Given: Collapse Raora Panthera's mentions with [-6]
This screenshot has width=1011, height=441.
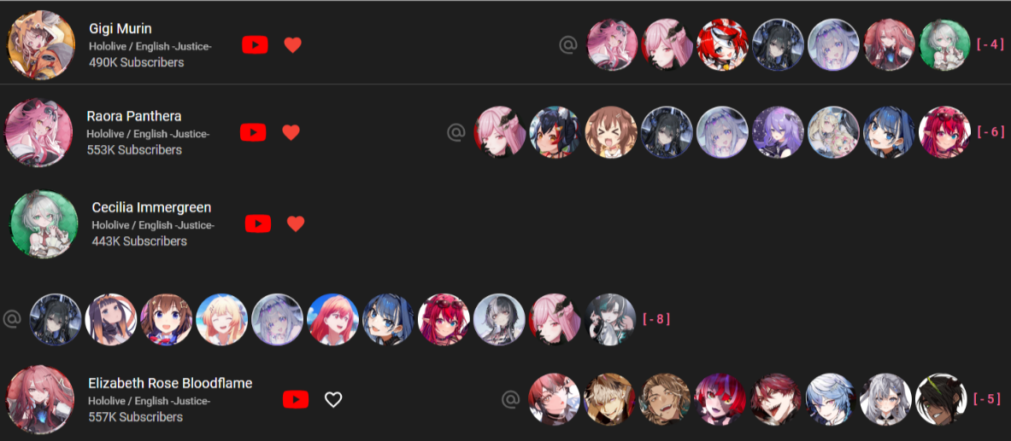Looking at the screenshot, I should pyautogui.click(x=990, y=132).
